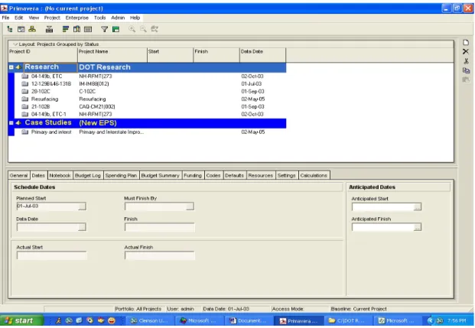The height and width of the screenshot is (328, 475).
Task: Click the Columns toolbar icon
Action: pyautogui.click(x=76, y=29)
